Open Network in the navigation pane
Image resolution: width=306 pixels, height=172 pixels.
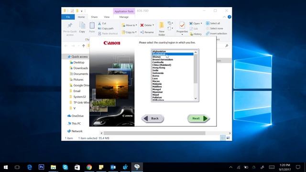(x=75, y=131)
